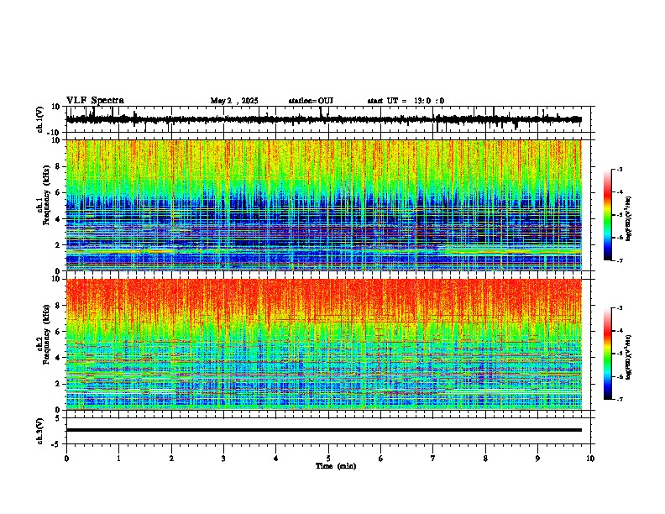
Task: Select the "ch.3(V)" axis label
Action: point(39,431)
